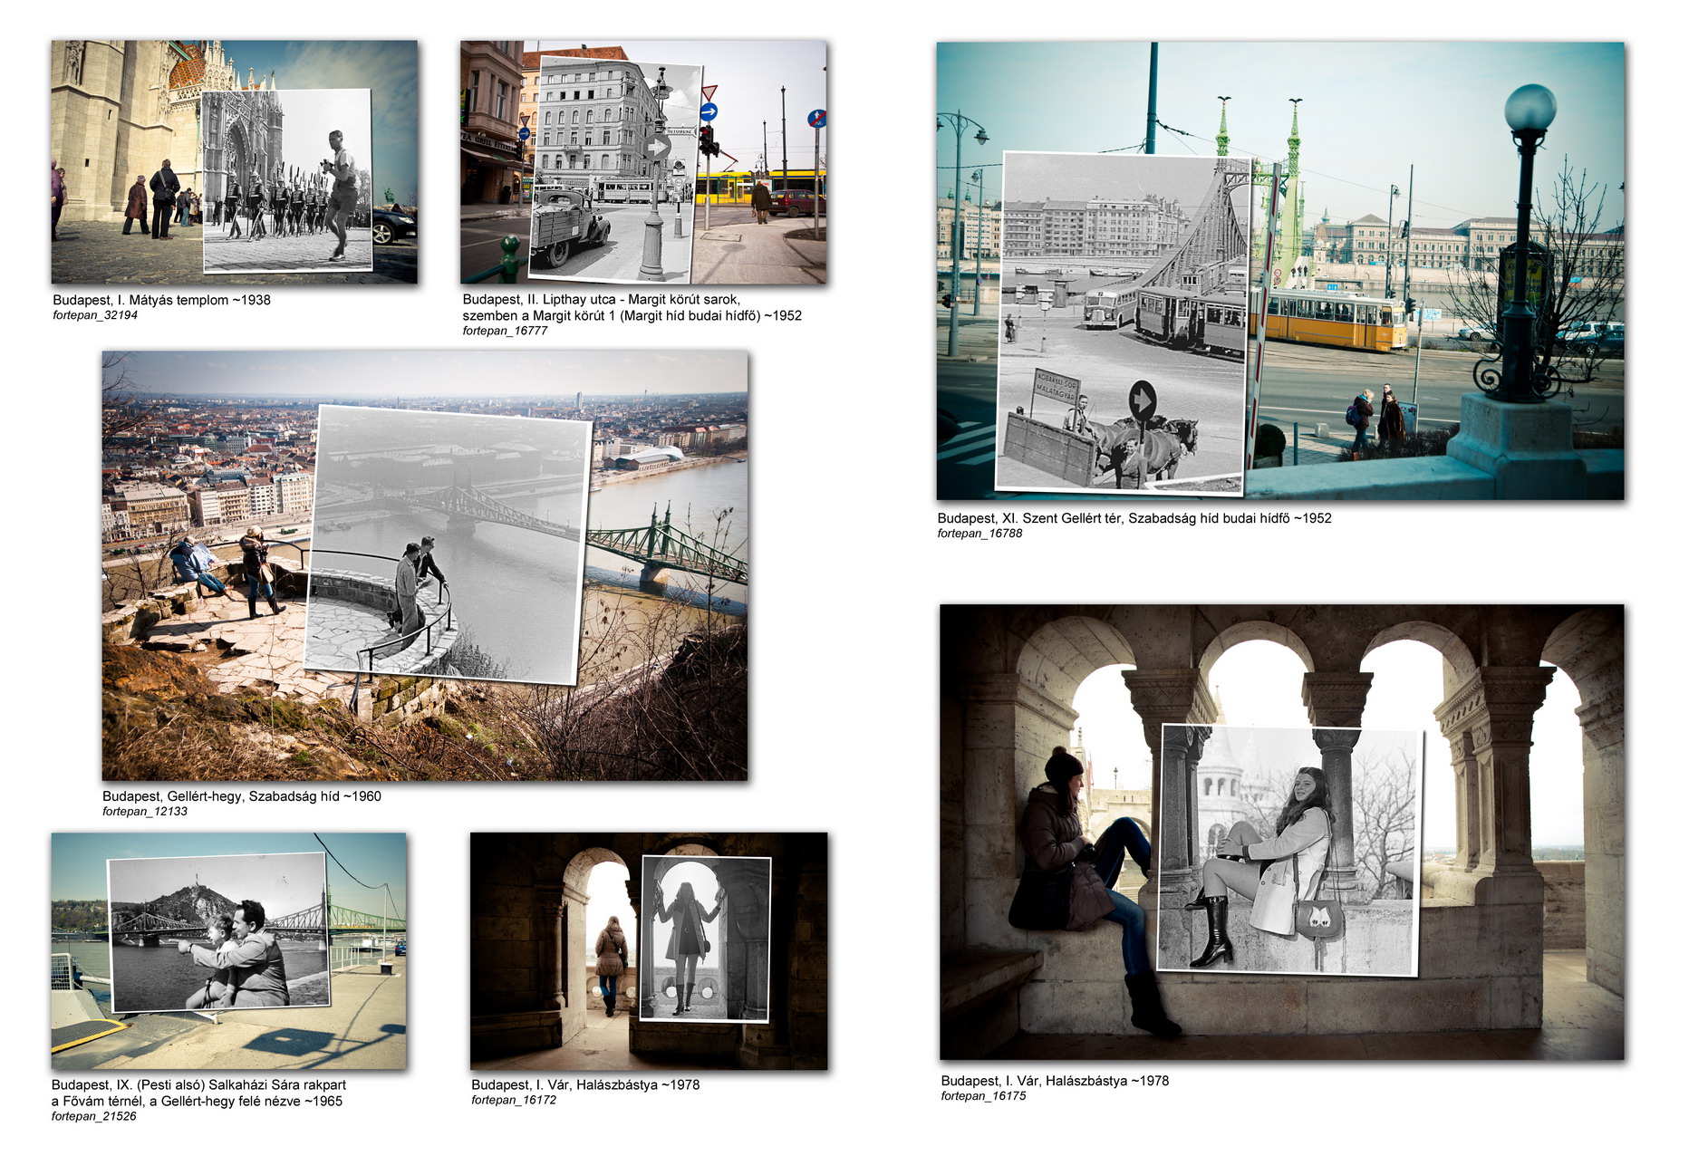Viewport: 1708px width, 1156px height.
Task: Click the fortepan_32194 reference text
Action: point(95,315)
